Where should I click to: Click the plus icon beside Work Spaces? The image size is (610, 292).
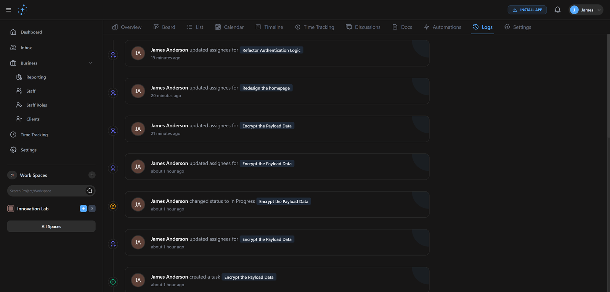click(x=92, y=175)
